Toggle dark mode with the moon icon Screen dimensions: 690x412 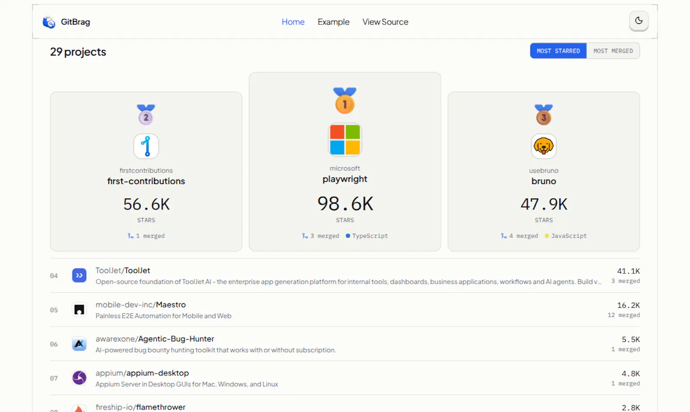[x=639, y=21]
